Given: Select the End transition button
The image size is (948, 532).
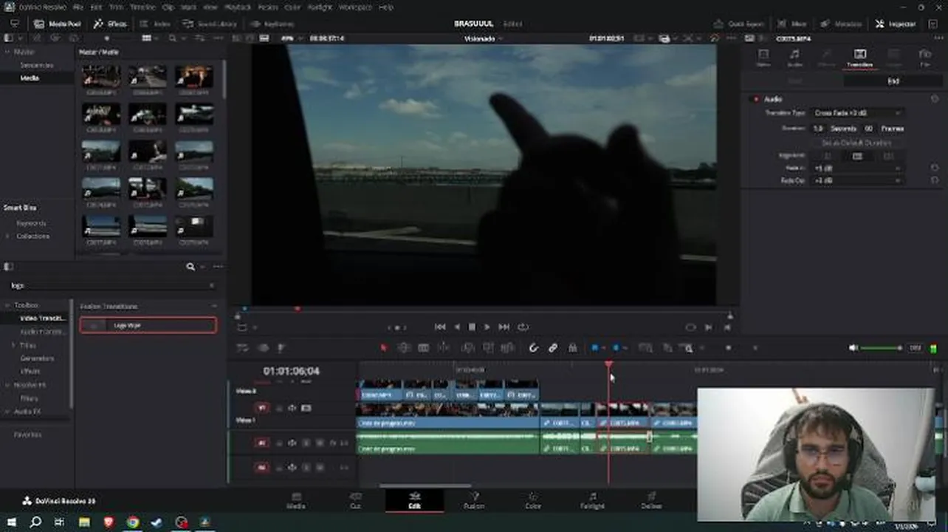Looking at the screenshot, I should click(x=893, y=81).
